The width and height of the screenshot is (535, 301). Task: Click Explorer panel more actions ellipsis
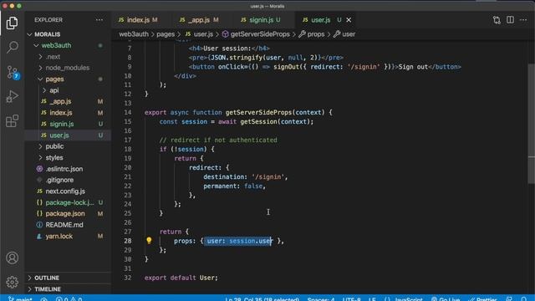[99, 20]
